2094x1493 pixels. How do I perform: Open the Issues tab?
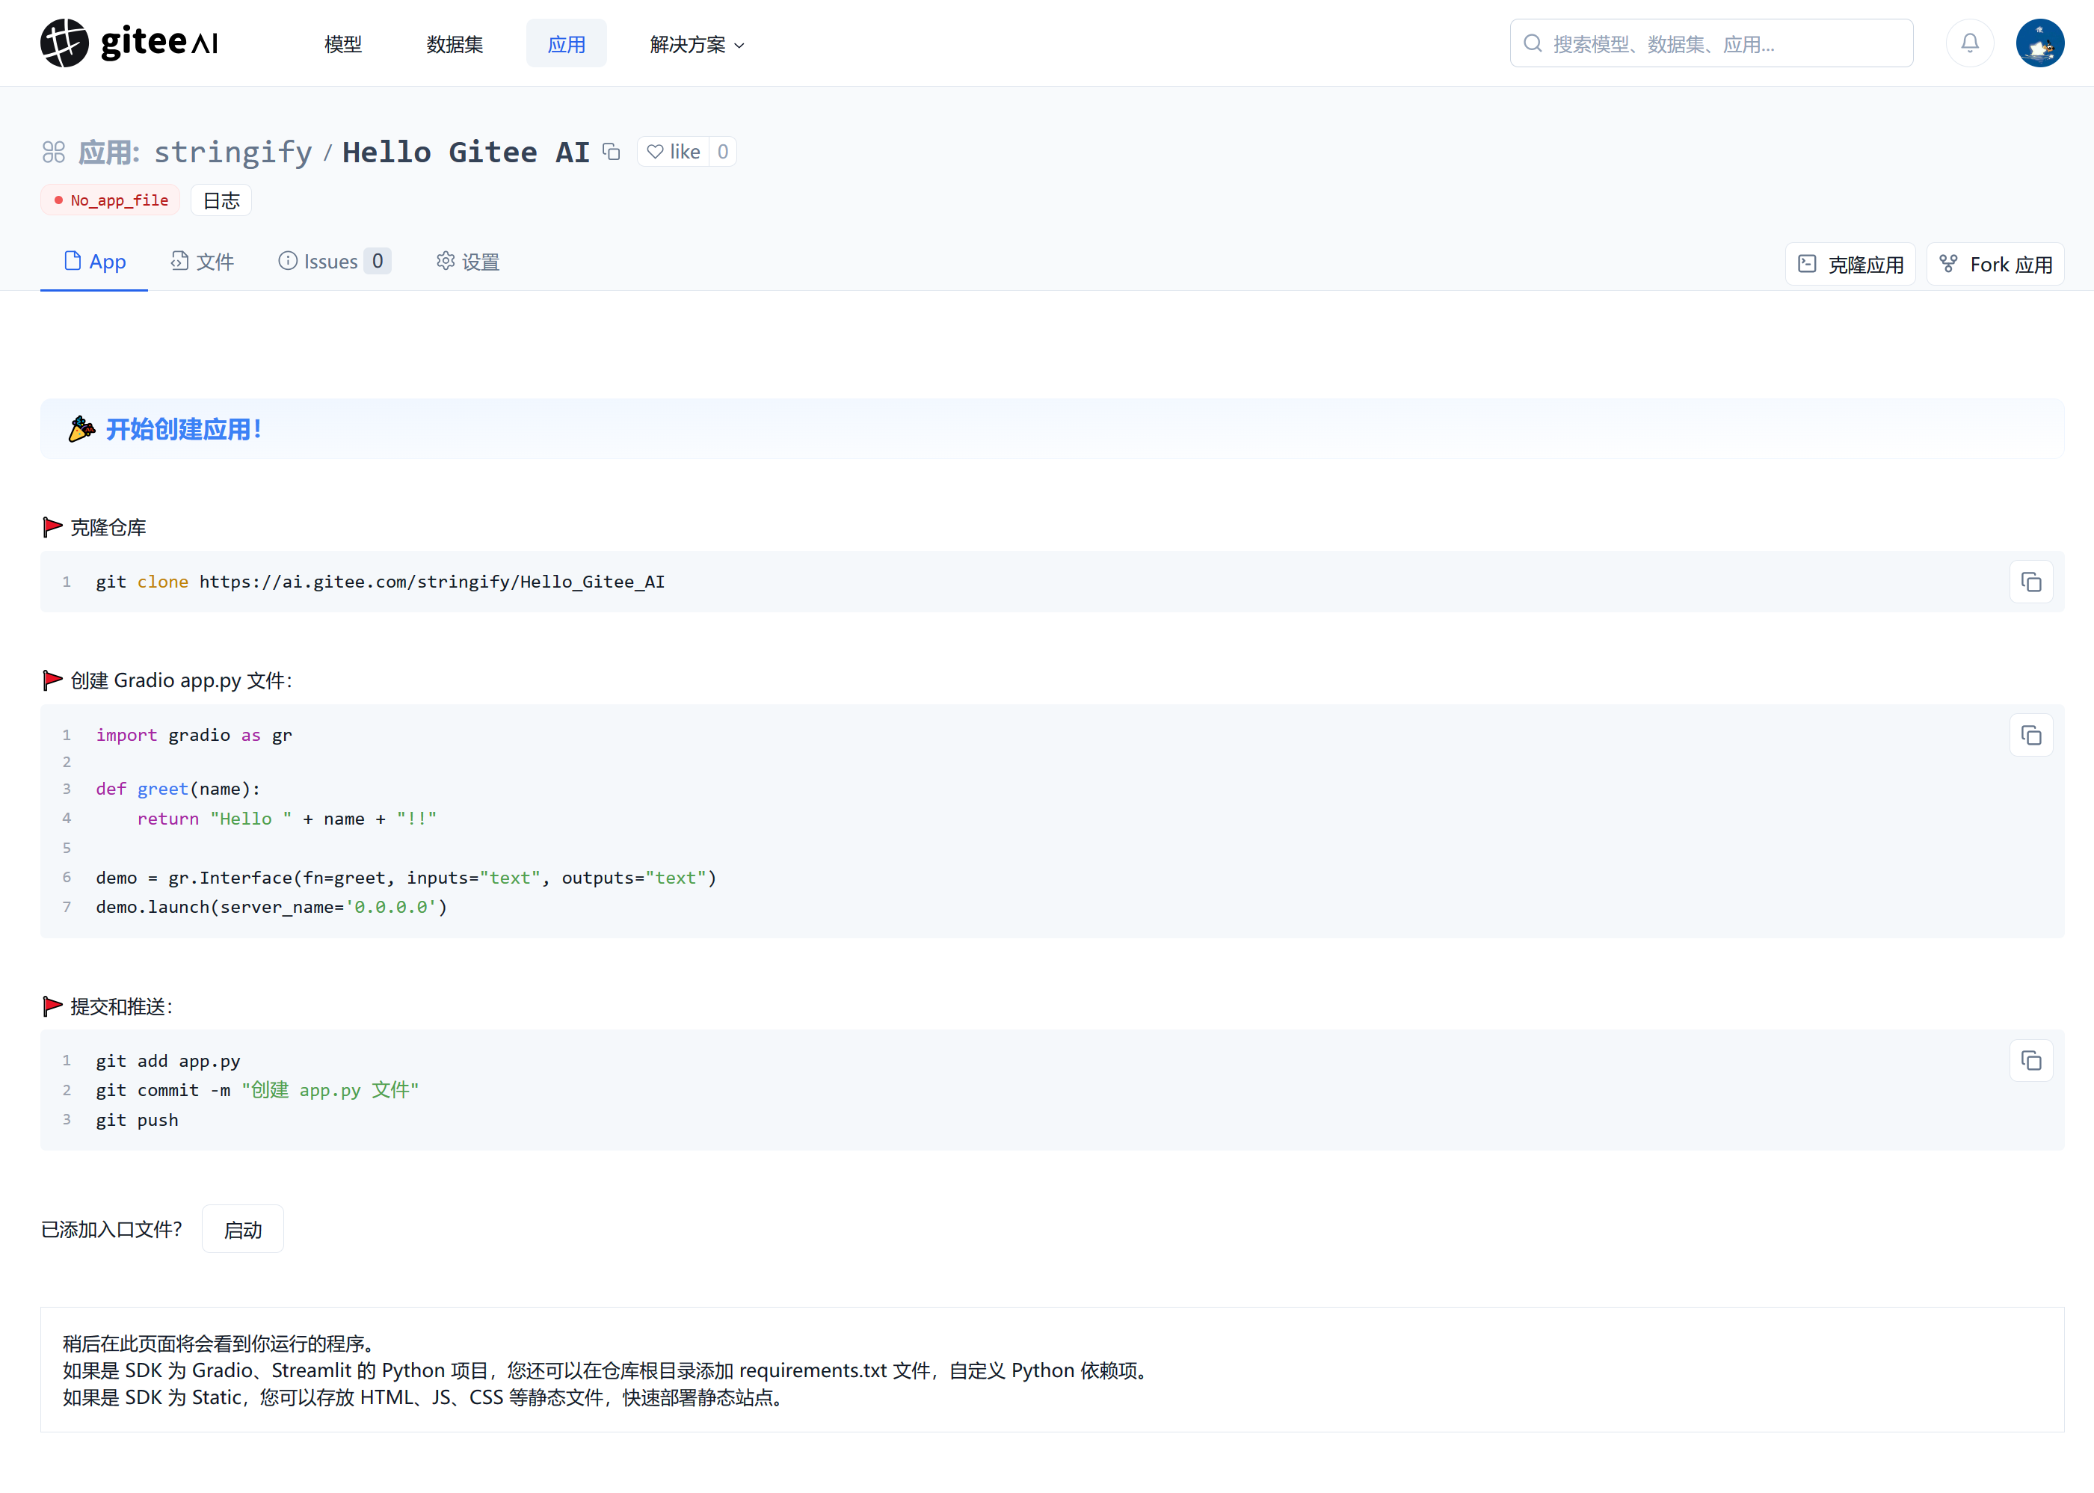coord(335,262)
